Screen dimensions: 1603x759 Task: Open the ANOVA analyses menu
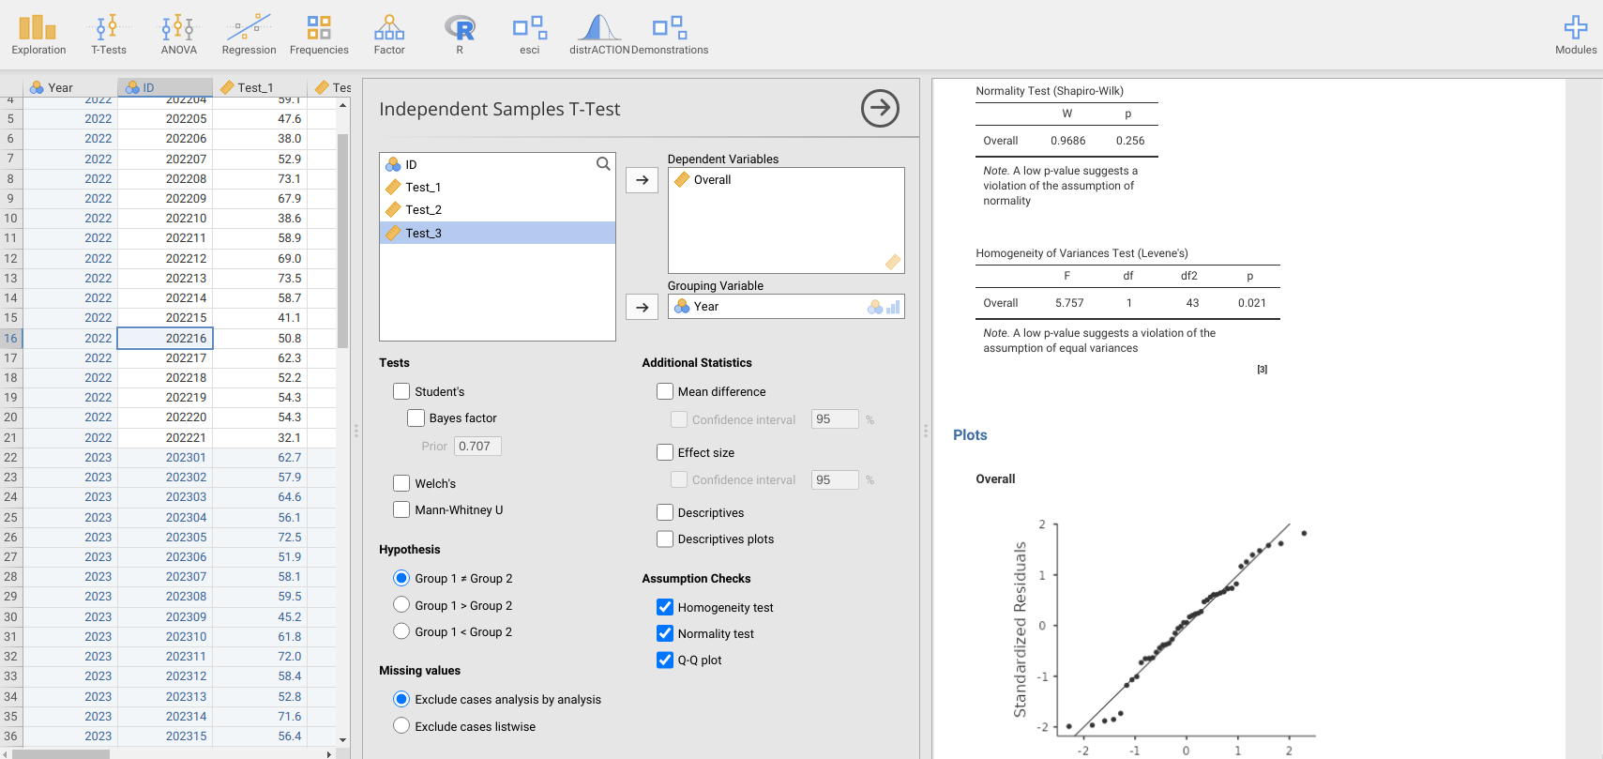178,35
